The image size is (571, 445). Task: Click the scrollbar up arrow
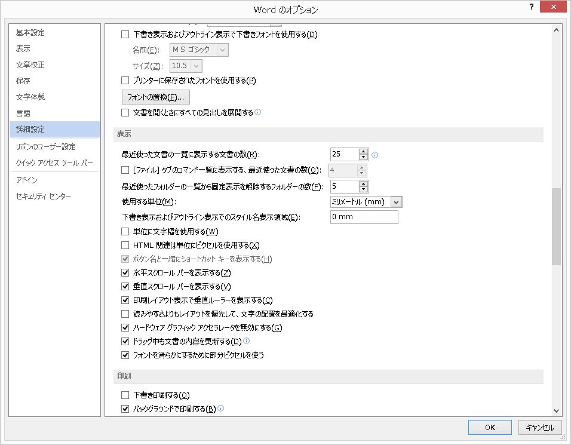tap(556, 30)
